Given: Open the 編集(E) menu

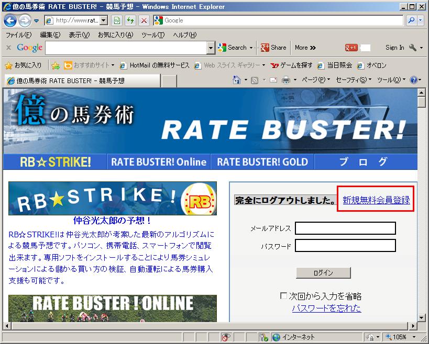Looking at the screenshot, I should point(50,35).
